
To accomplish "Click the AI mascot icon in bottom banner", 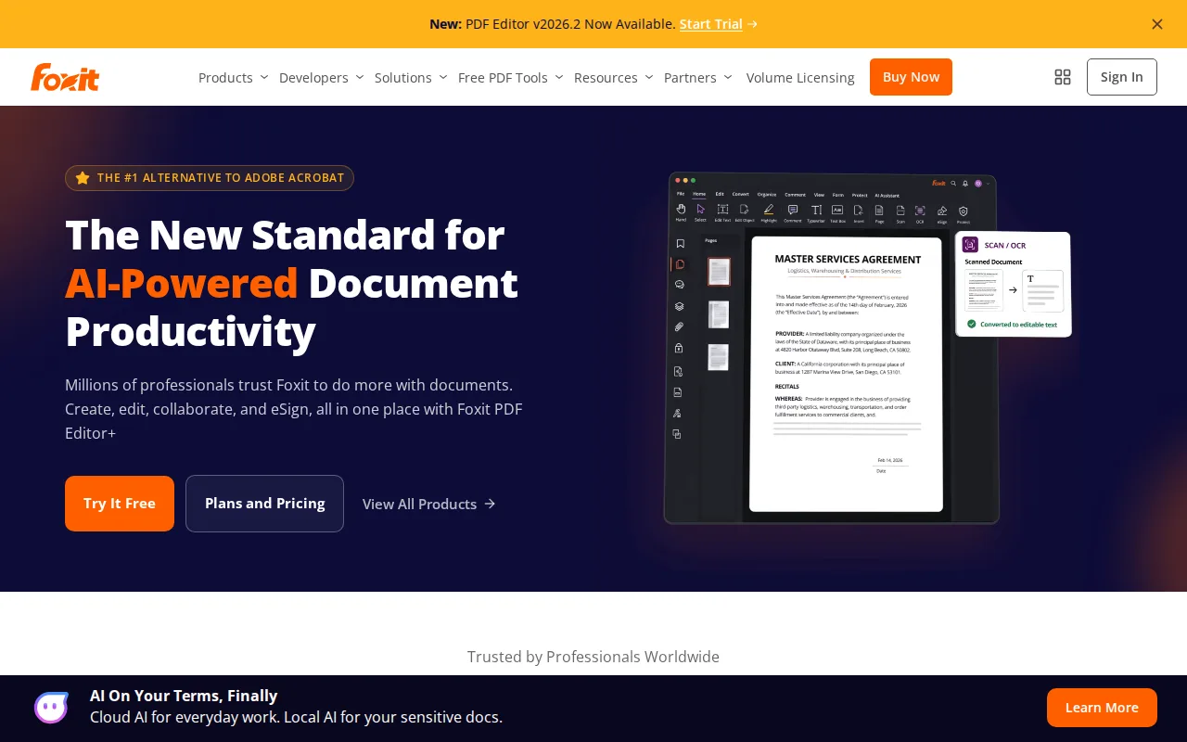I will pos(52,708).
